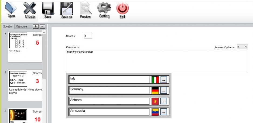Viewport: 253px width, 123px height.
Task: Edit the Venezuela answer text field
Action: coord(109,112)
